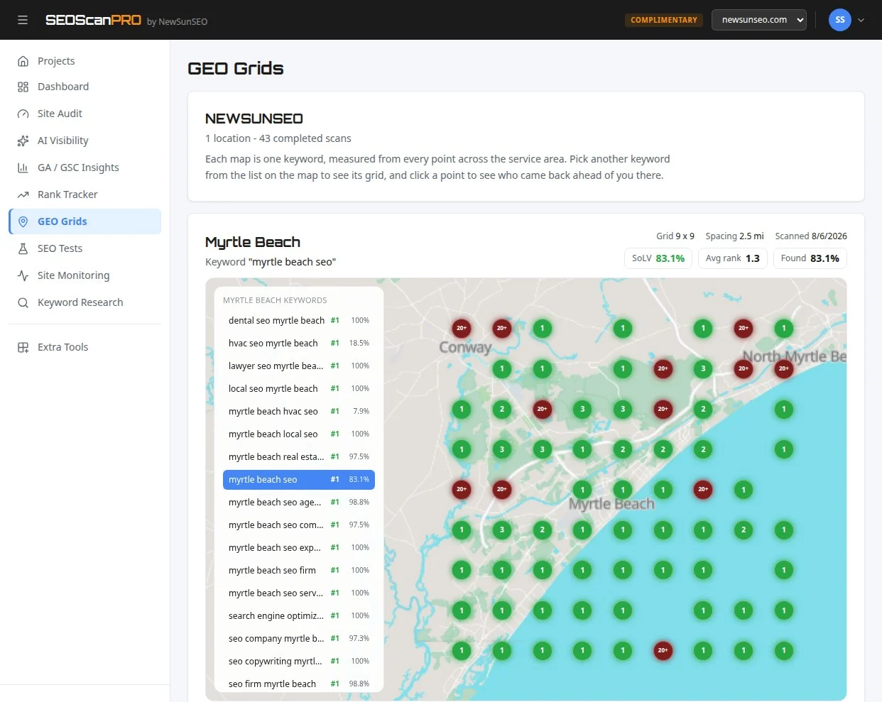Screen dimensions: 882x702
Task: Open the Projects menu item
Action: coord(85,61)
